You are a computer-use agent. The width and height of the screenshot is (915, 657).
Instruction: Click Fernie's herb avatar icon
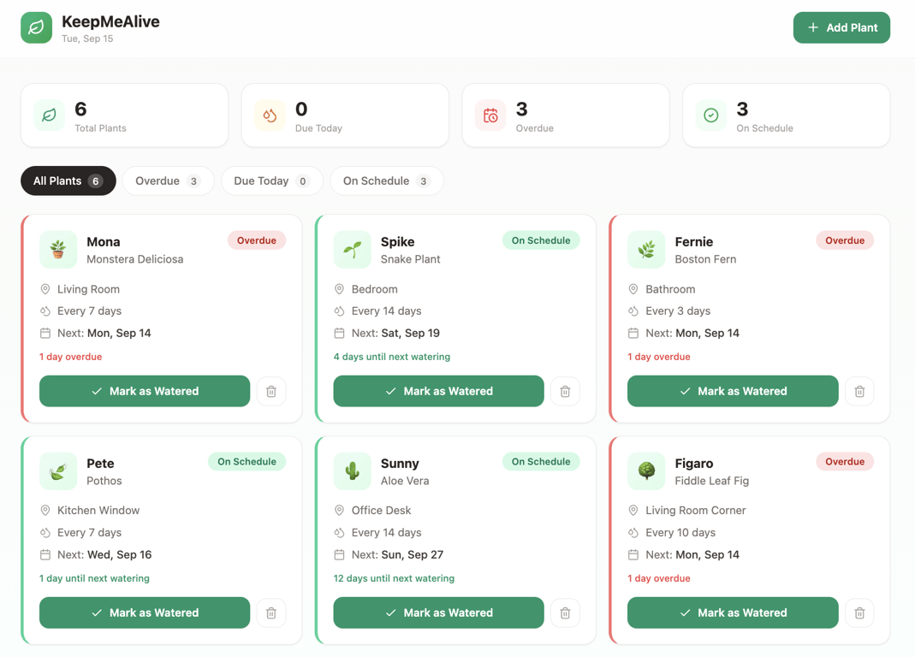pos(646,250)
